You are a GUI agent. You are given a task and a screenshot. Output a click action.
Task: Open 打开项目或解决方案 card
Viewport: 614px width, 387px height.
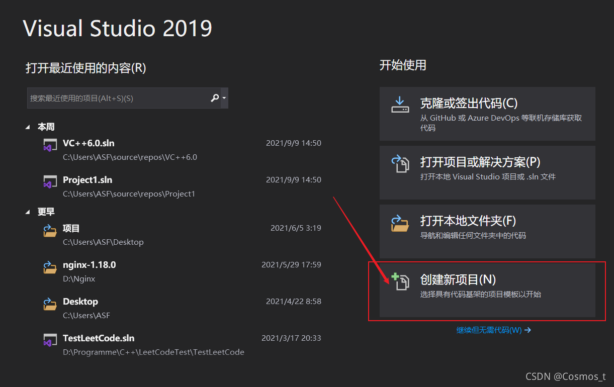[487, 172]
